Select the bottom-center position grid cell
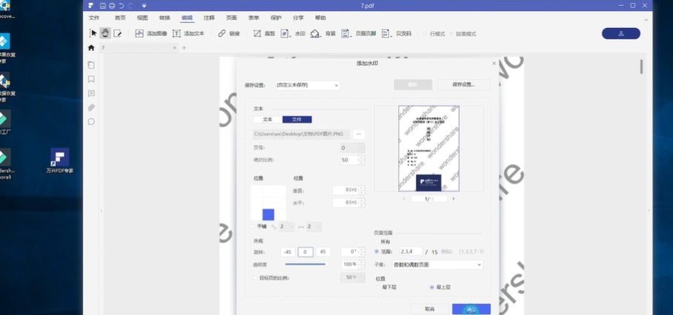 click(x=268, y=214)
